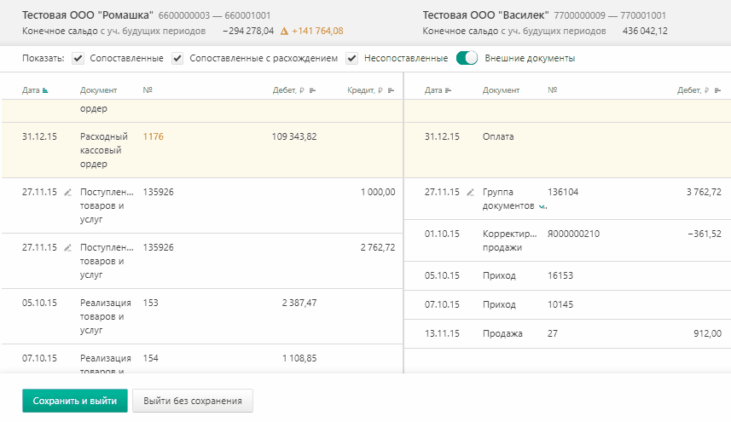
Task: Click the edit pencil on 1 000,00 row
Action: pos(68,193)
